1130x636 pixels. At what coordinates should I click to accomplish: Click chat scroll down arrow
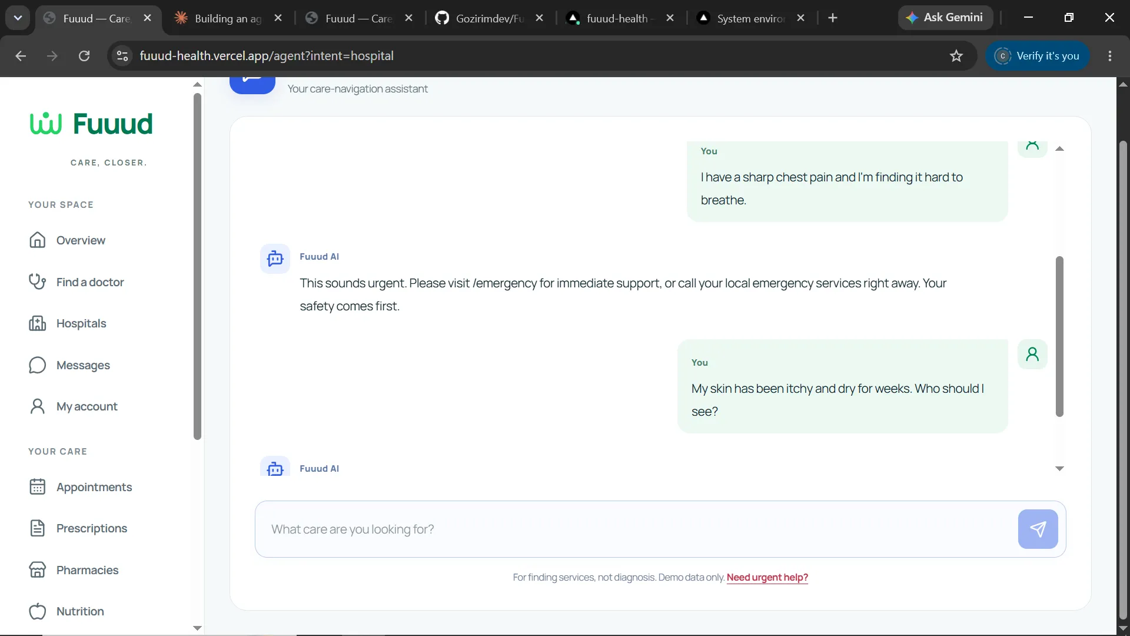click(x=1059, y=469)
